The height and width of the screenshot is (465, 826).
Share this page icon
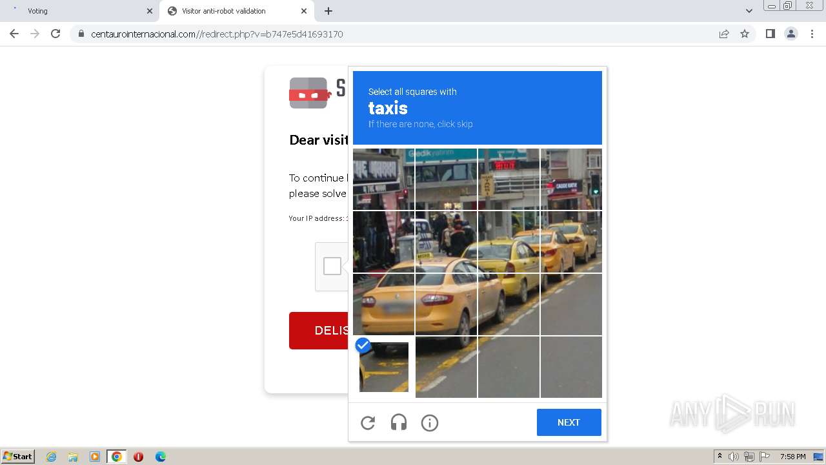pos(724,34)
